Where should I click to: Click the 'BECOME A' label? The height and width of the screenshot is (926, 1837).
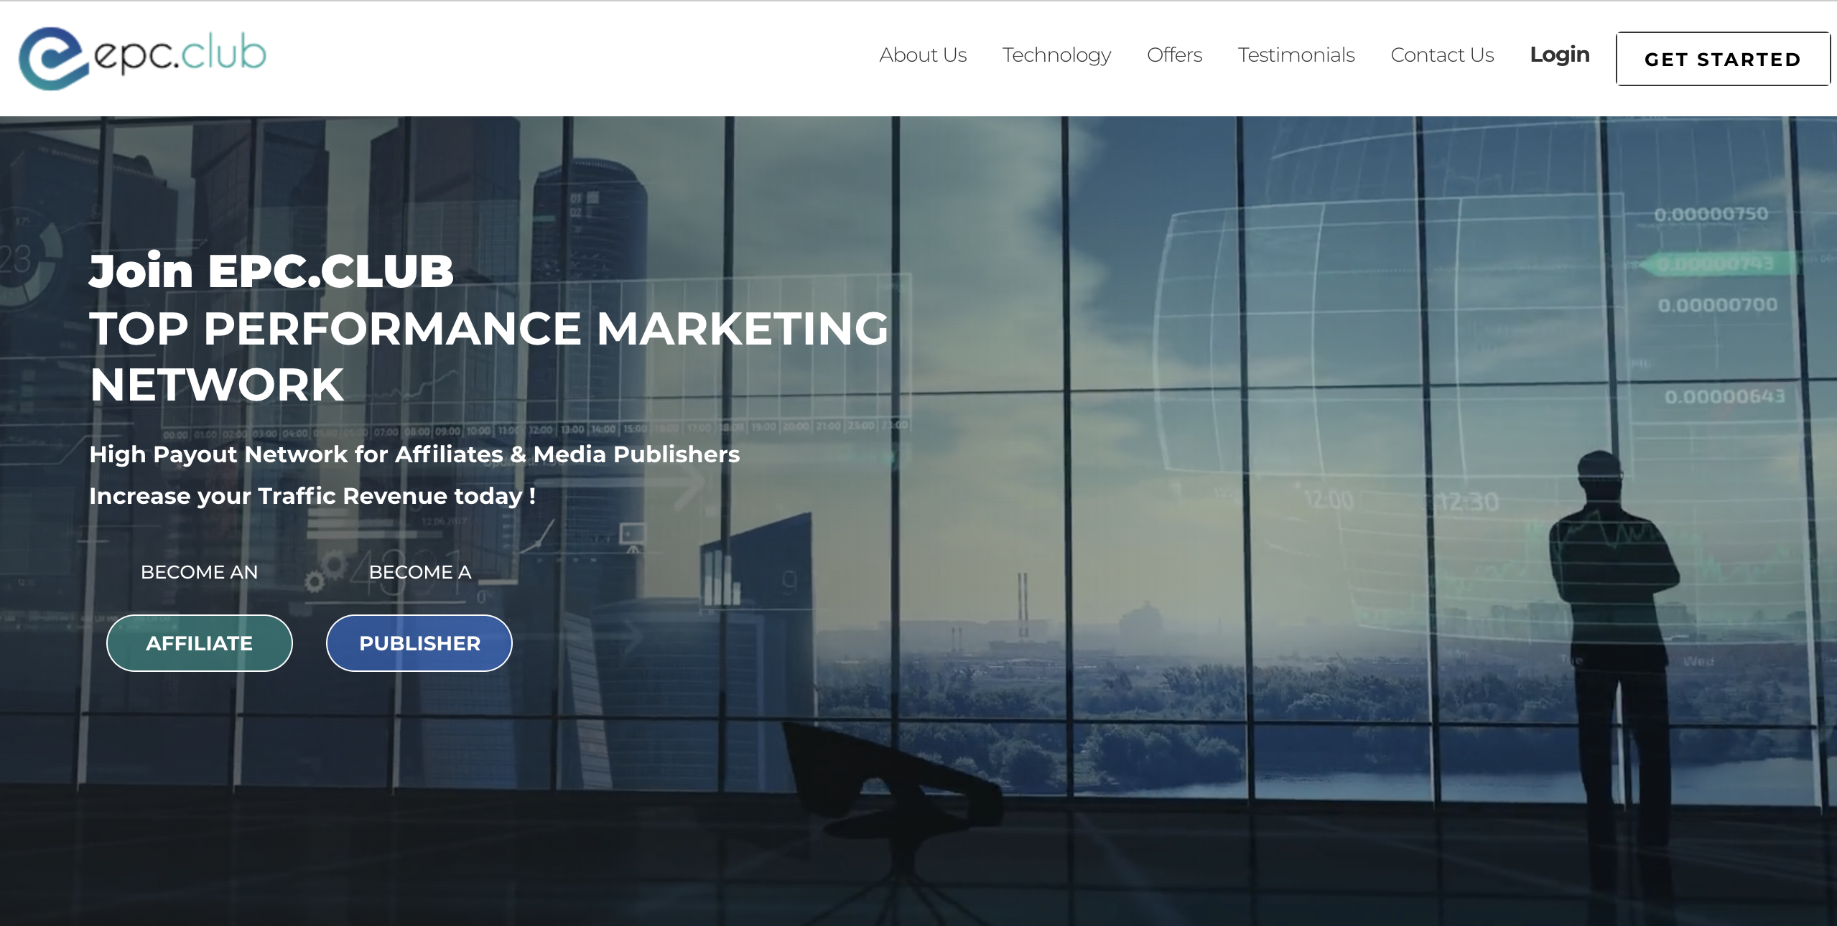point(420,572)
